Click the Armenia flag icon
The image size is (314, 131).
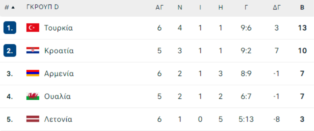(33, 73)
